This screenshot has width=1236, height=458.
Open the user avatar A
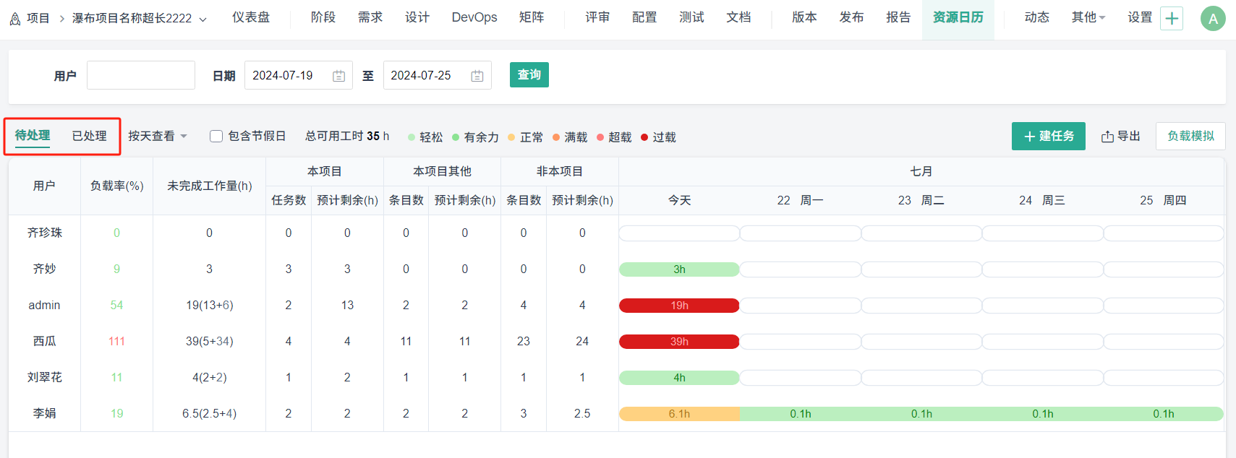pos(1213,19)
